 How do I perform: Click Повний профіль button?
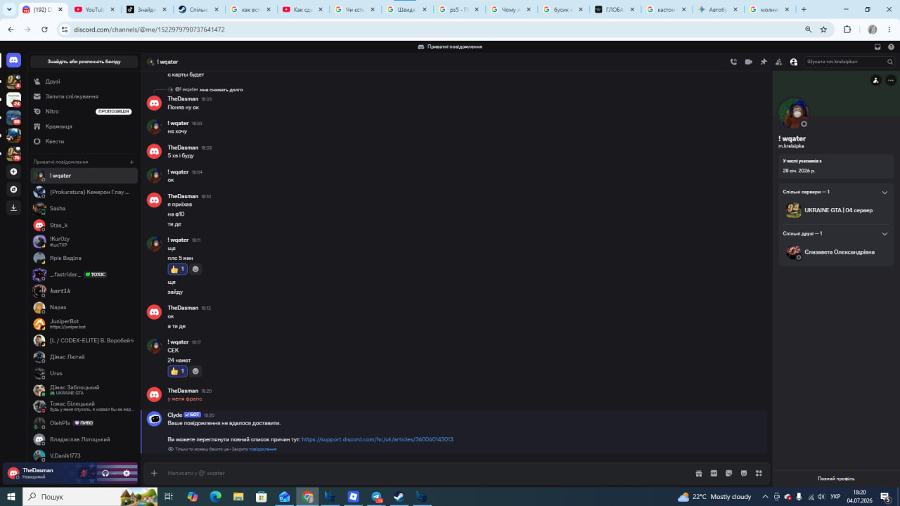[x=836, y=479]
